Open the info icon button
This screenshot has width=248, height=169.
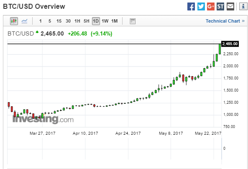243,7
